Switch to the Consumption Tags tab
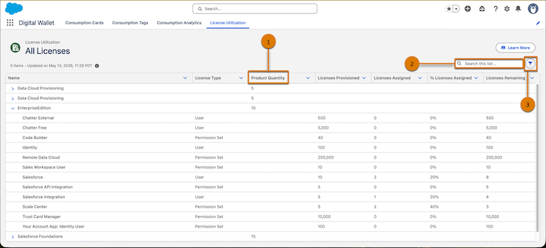 coord(130,23)
